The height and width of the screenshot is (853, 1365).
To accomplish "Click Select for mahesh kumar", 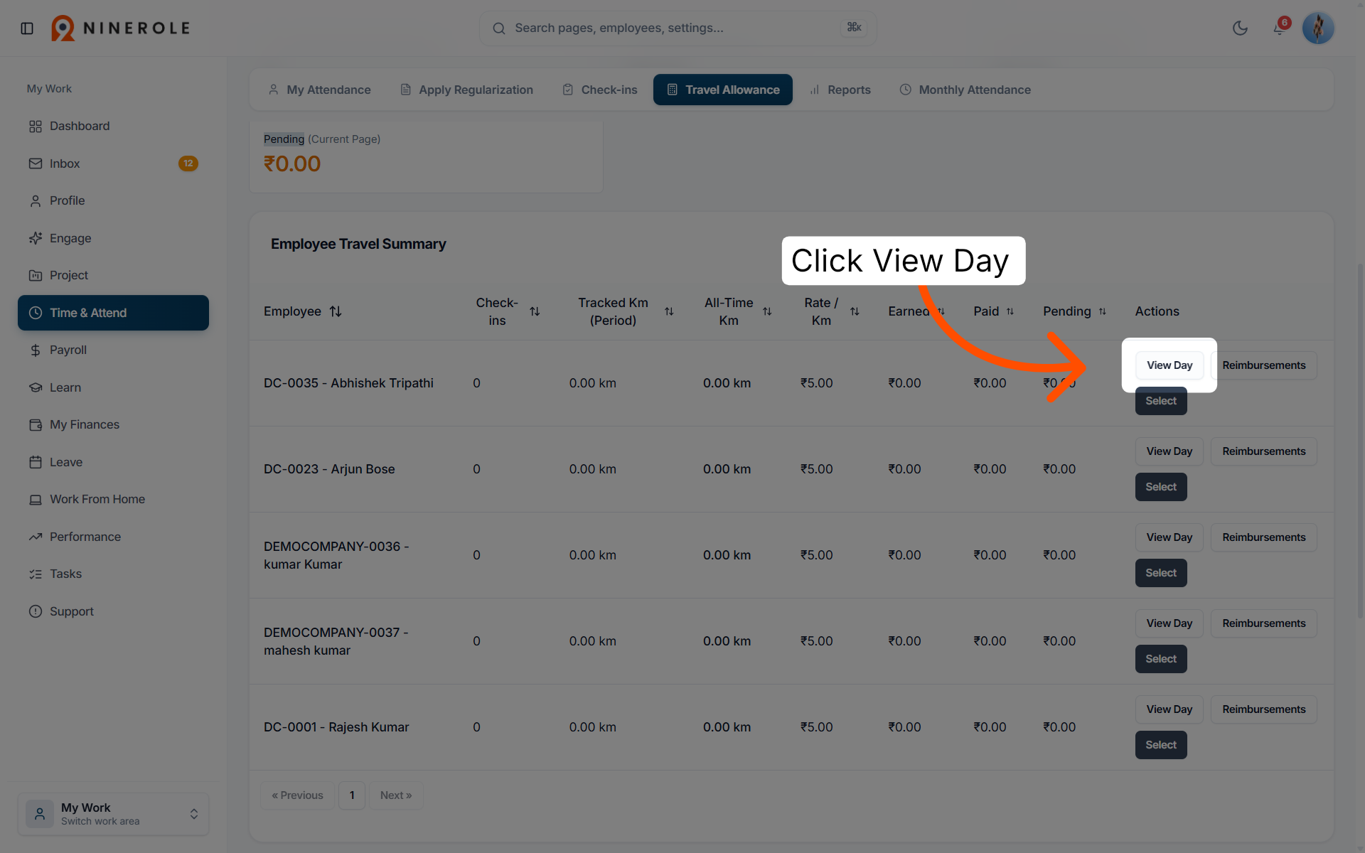I will pyautogui.click(x=1161, y=659).
